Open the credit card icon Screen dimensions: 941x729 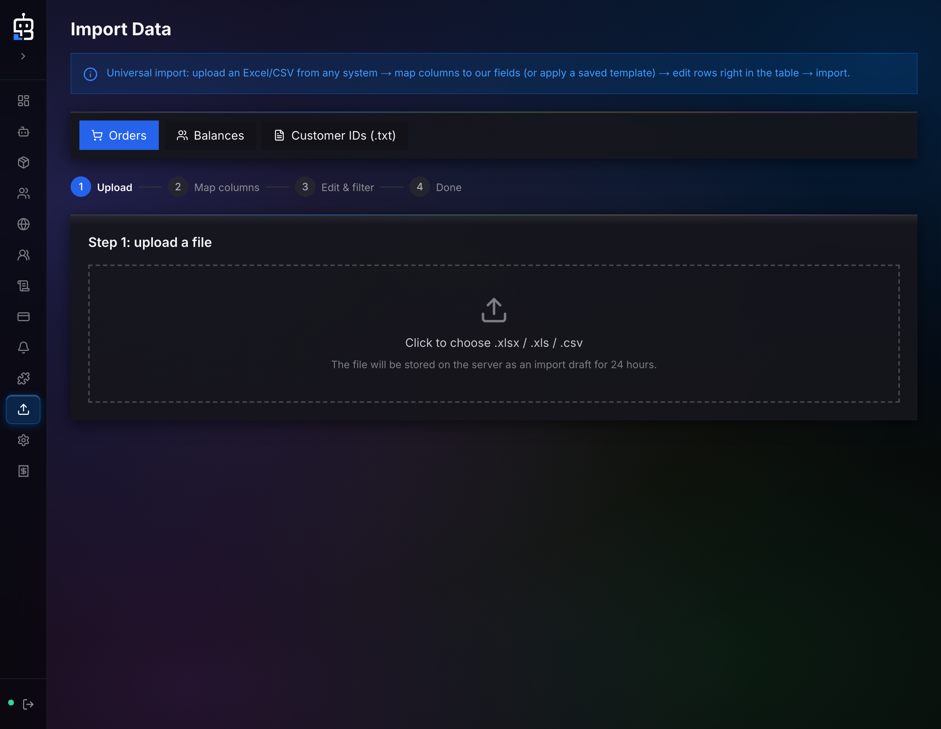pos(23,317)
